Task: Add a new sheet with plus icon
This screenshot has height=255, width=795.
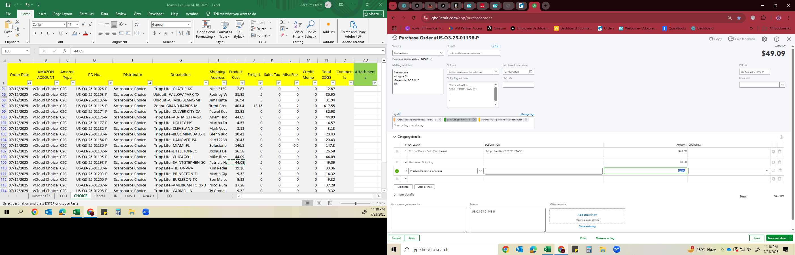Action: pyautogui.click(x=169, y=196)
